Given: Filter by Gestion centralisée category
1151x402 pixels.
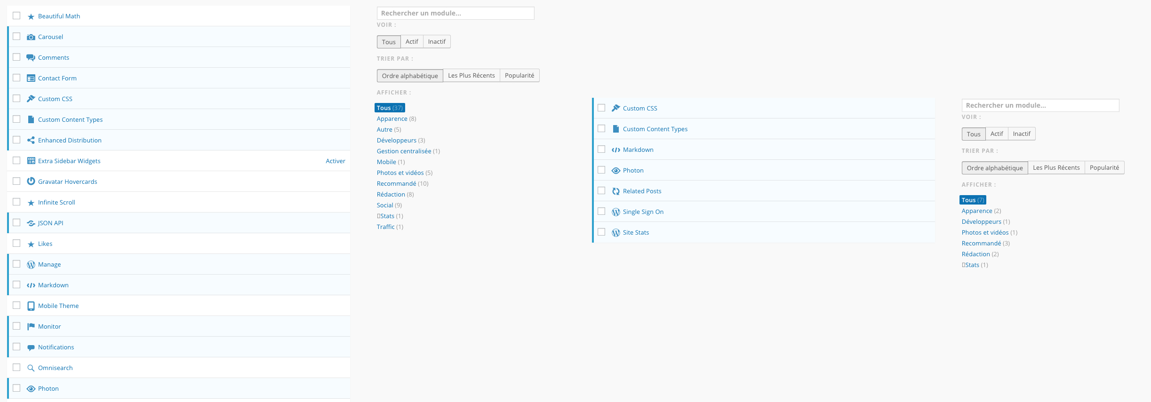Looking at the screenshot, I should [x=408, y=151].
